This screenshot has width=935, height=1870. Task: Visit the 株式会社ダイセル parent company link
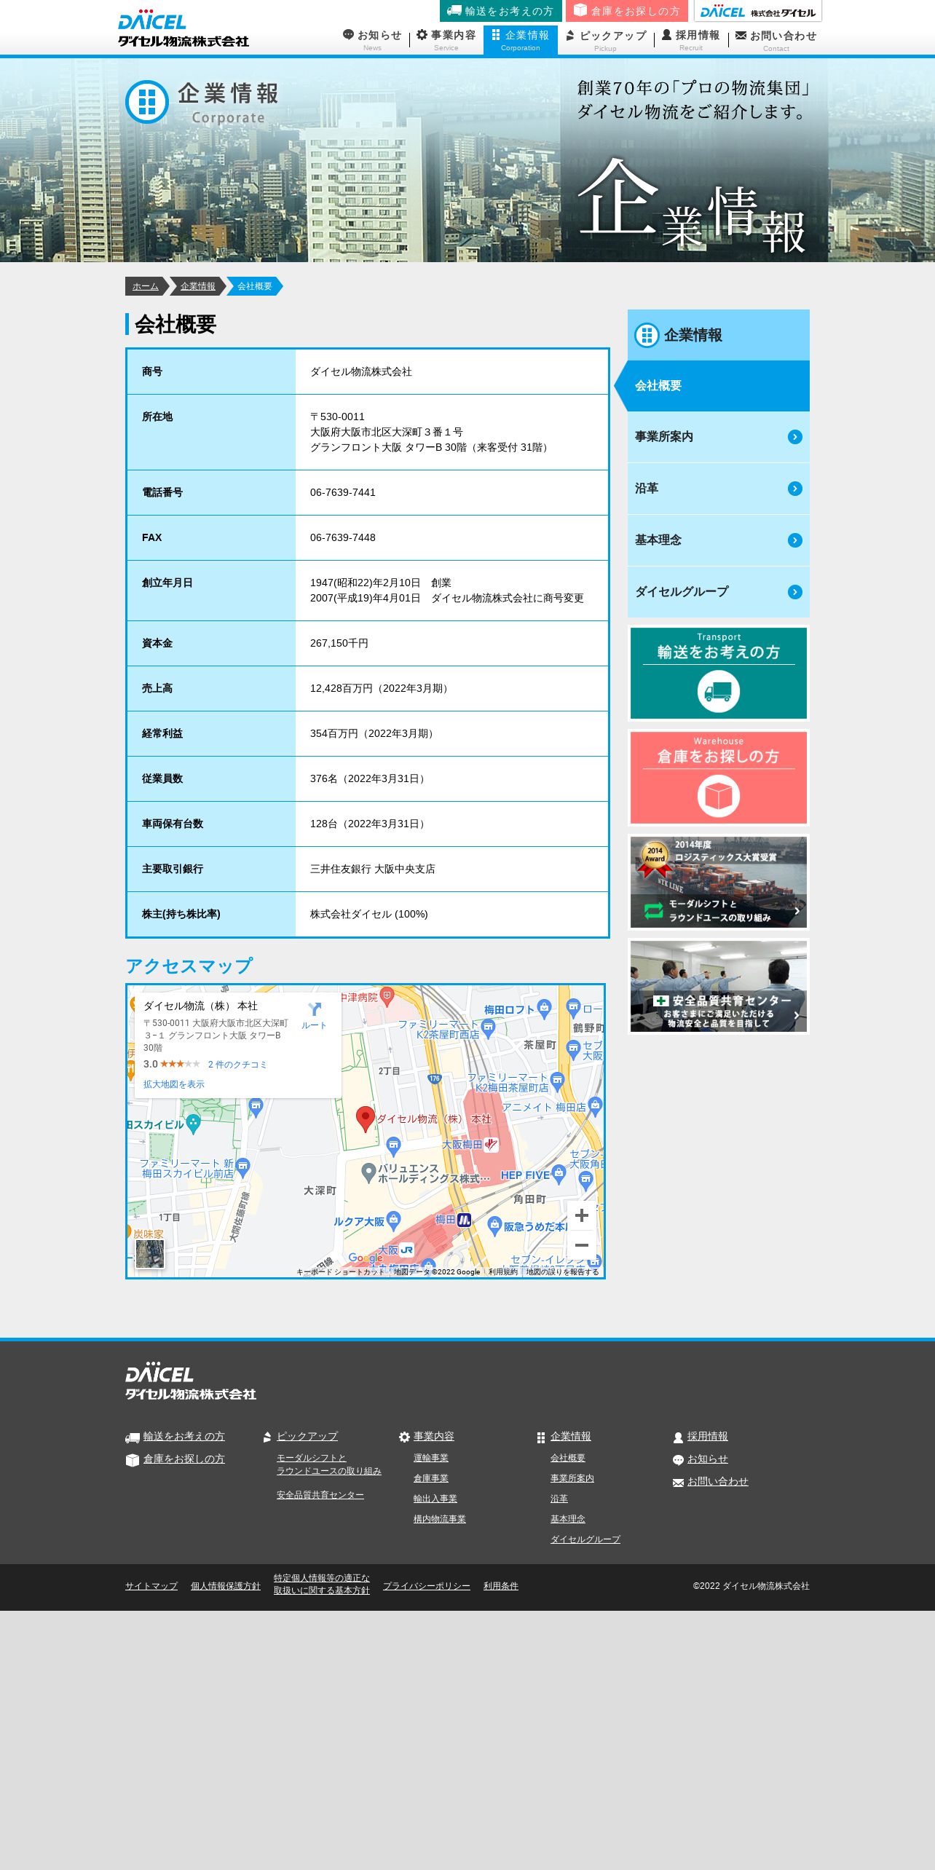pos(758,11)
